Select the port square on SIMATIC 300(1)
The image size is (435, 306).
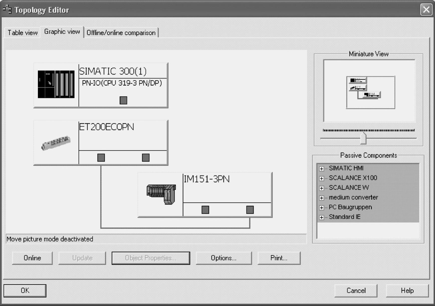123,100
